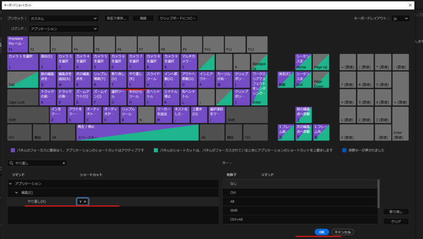Viewport: 423px width, 239px height.
Task: Open the キーボードレイアウト dropdown set to ja
Action: pyautogui.click(x=400, y=19)
